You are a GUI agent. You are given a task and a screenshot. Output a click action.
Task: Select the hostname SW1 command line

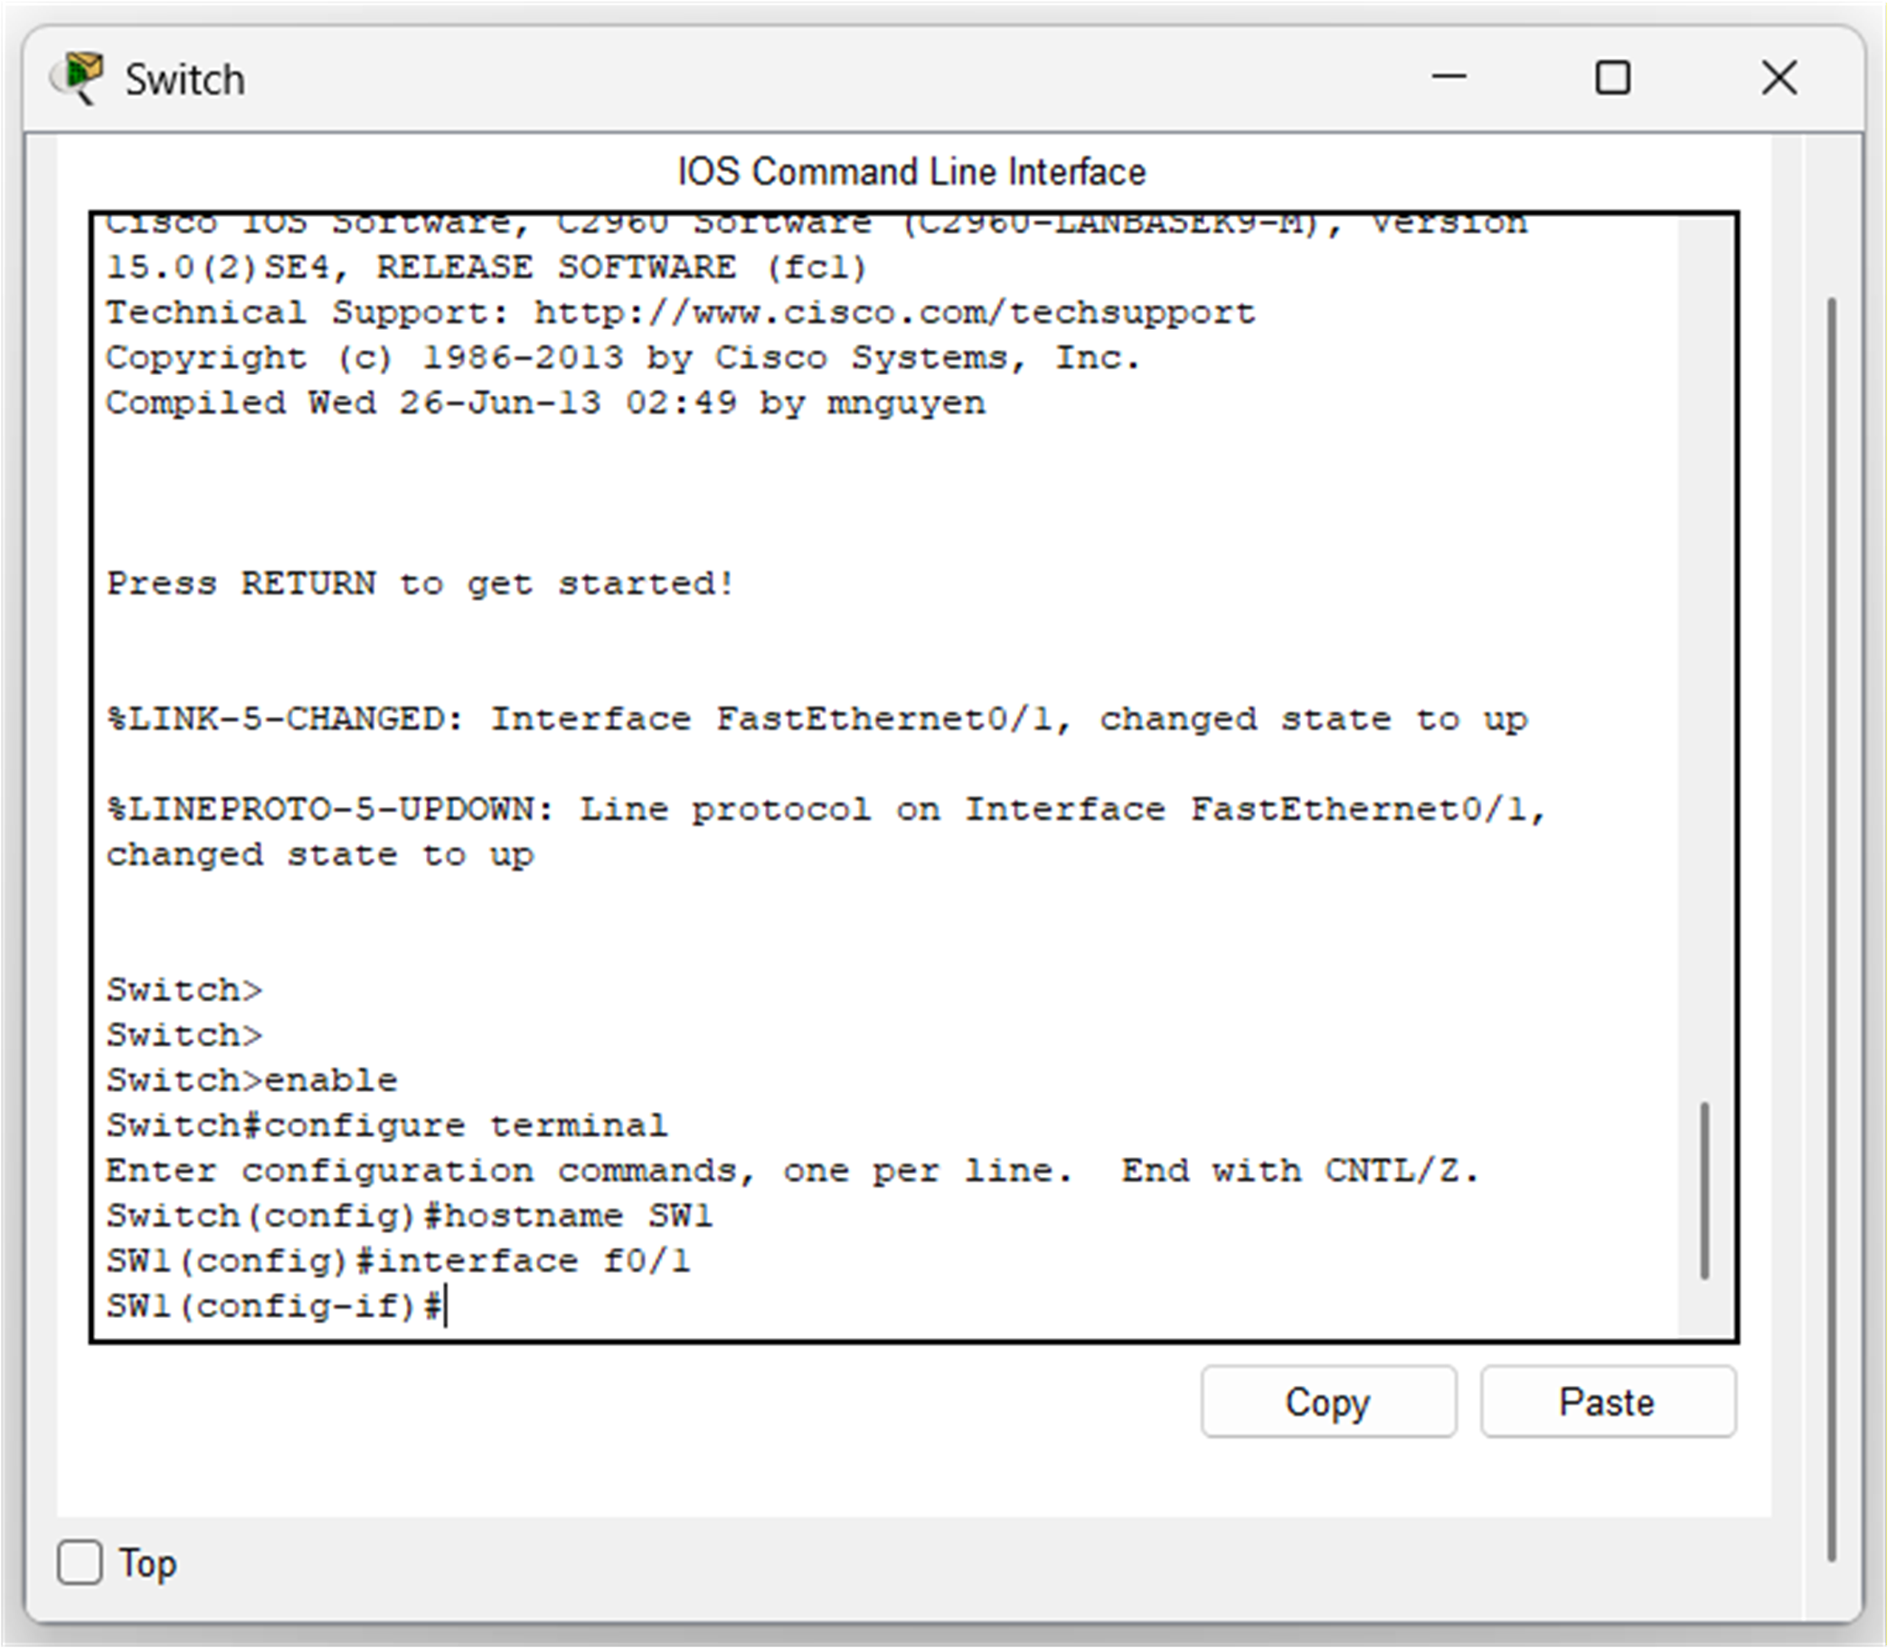click(x=410, y=1214)
